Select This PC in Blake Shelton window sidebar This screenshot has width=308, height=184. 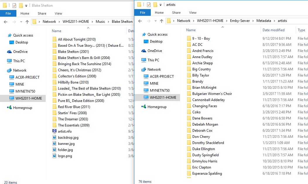[x=19, y=61]
